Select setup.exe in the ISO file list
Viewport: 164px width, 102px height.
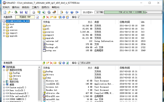click(x=51, y=51)
